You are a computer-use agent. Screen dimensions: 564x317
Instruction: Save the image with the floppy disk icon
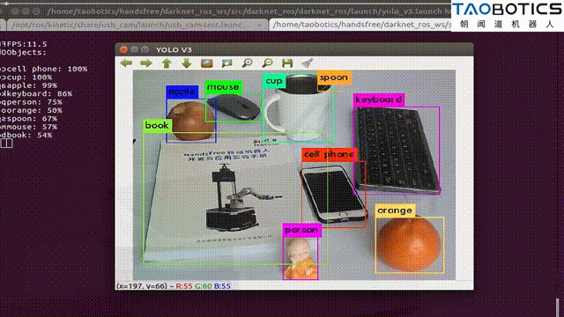click(x=287, y=63)
